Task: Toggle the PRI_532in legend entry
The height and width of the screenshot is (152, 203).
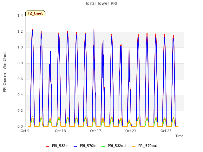Action: click(57, 146)
